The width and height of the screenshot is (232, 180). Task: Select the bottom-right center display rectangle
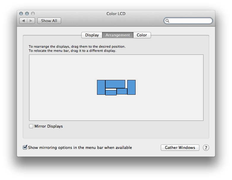coord(122,91)
